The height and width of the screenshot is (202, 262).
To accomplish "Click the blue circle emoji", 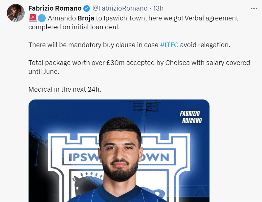I will pyautogui.click(x=41, y=18).
